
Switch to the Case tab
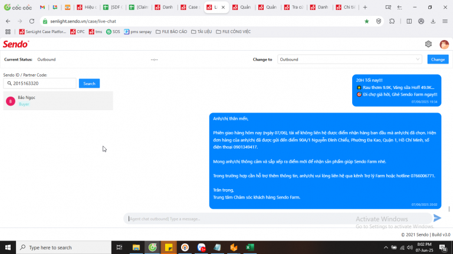tap(191, 7)
